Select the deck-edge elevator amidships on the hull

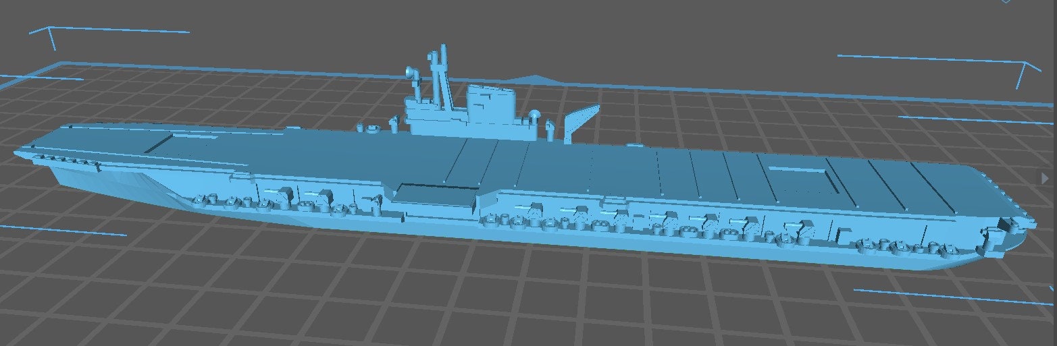(x=434, y=195)
